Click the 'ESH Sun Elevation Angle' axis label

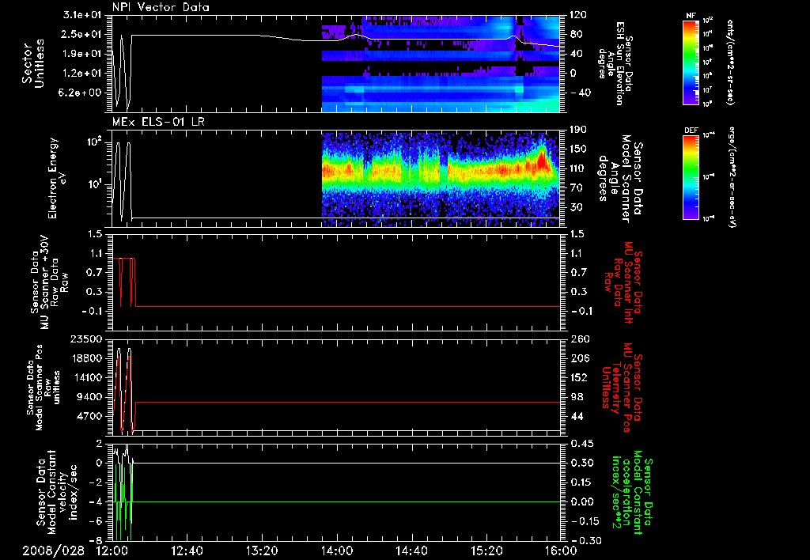[x=615, y=63]
